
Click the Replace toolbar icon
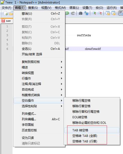point(86,13)
